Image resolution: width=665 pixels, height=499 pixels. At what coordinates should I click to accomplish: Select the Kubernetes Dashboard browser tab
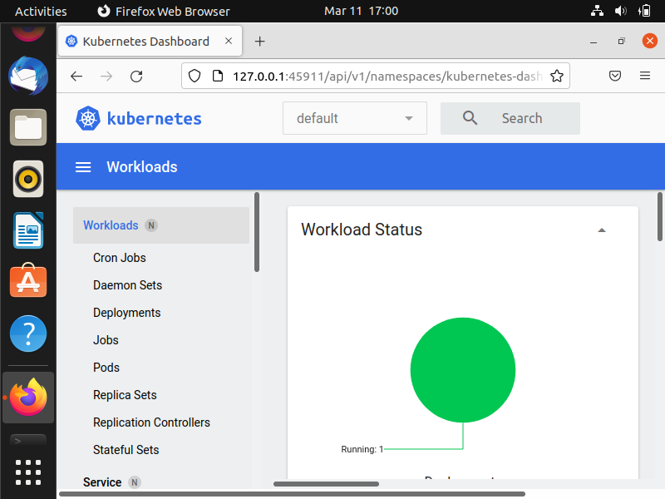[150, 41]
